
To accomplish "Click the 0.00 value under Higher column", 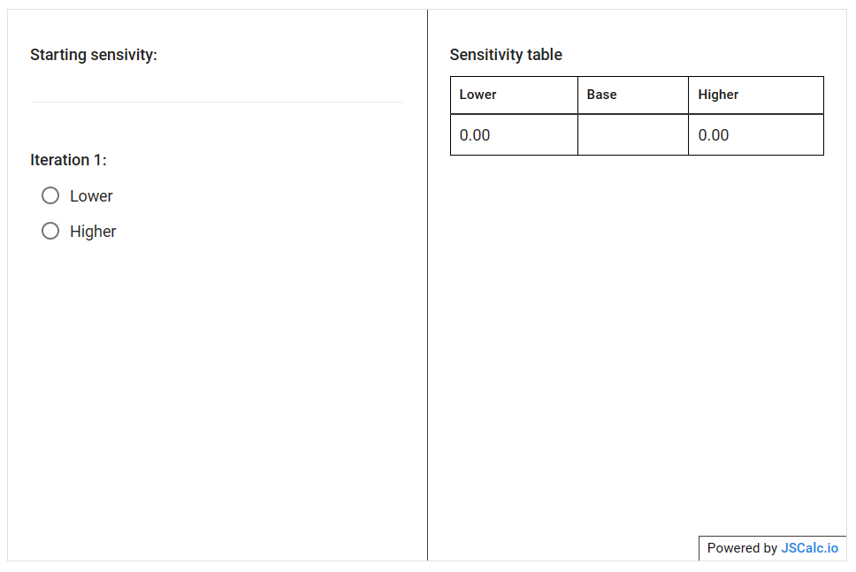I will point(713,134).
